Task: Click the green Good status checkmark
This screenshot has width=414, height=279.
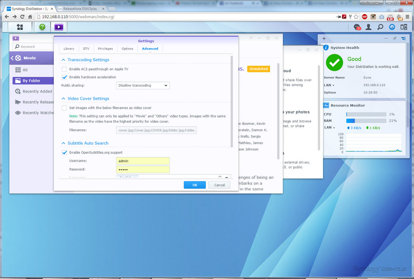Action: point(334,63)
